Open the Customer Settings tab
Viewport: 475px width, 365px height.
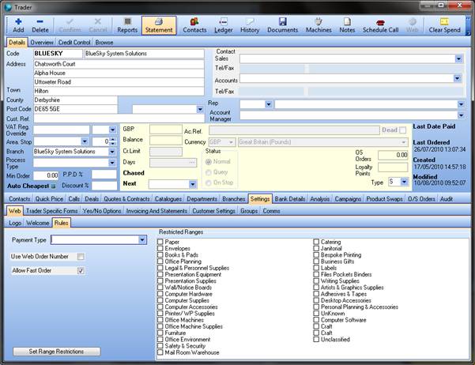213,211
